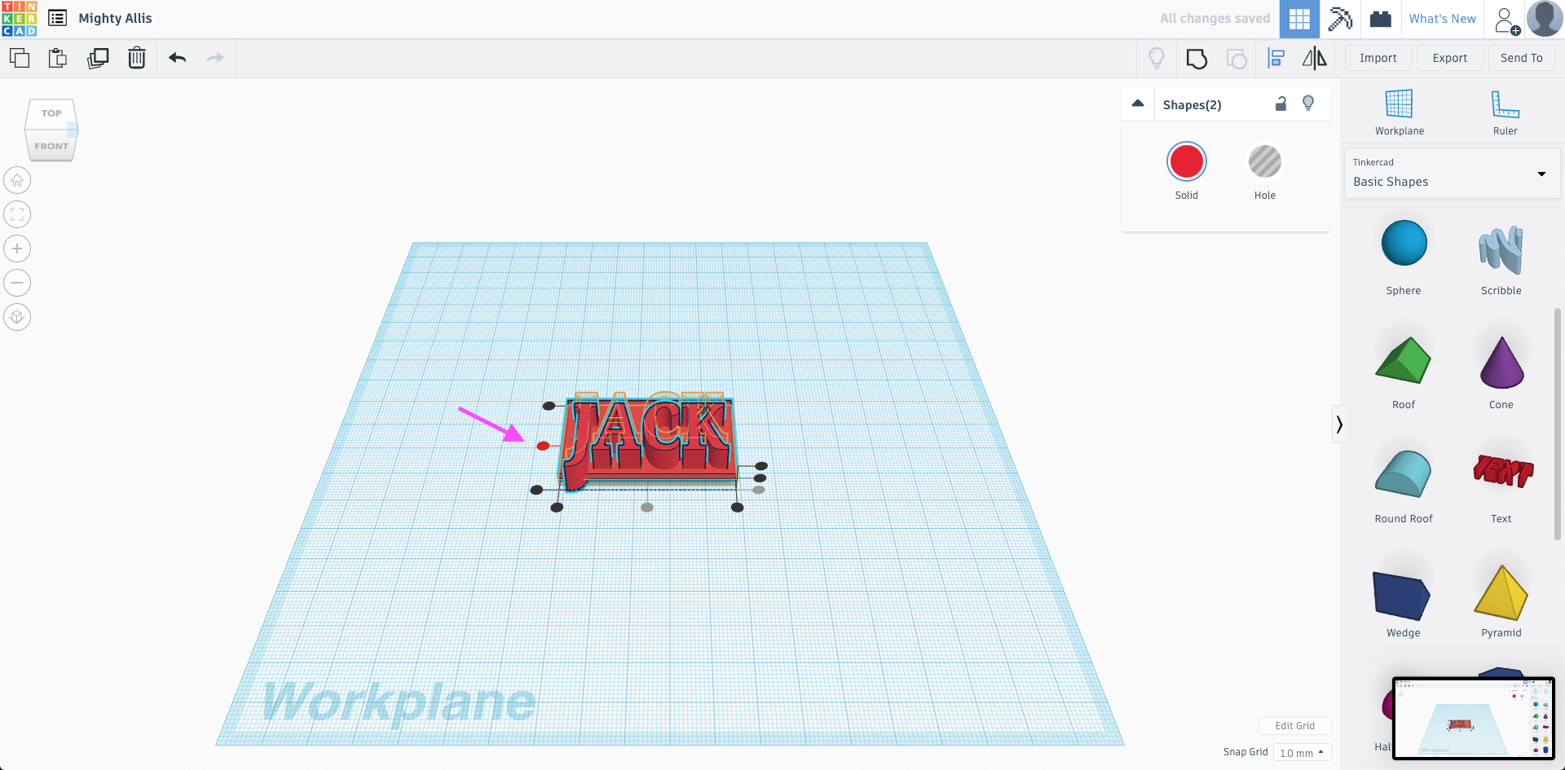The width and height of the screenshot is (1565, 770).
Task: Zoom in with the plus icon
Action: point(17,249)
